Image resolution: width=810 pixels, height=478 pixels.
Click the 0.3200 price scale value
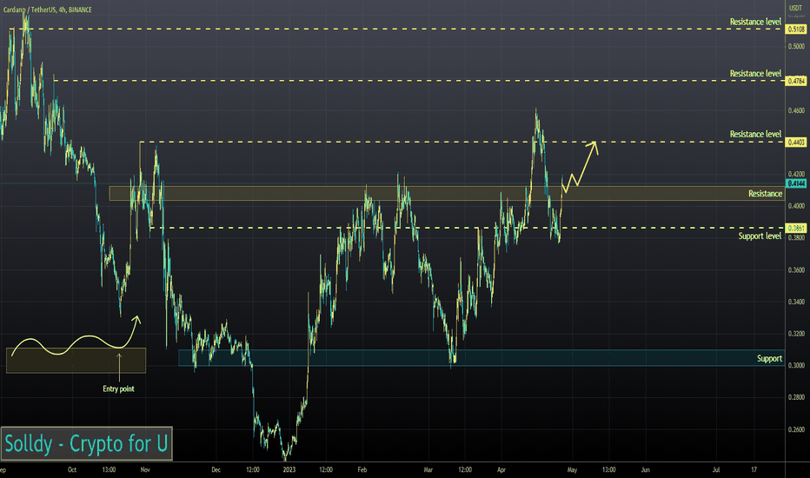pyautogui.click(x=796, y=334)
